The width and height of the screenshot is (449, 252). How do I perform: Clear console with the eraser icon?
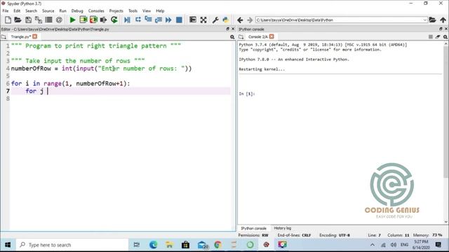pos(438,37)
